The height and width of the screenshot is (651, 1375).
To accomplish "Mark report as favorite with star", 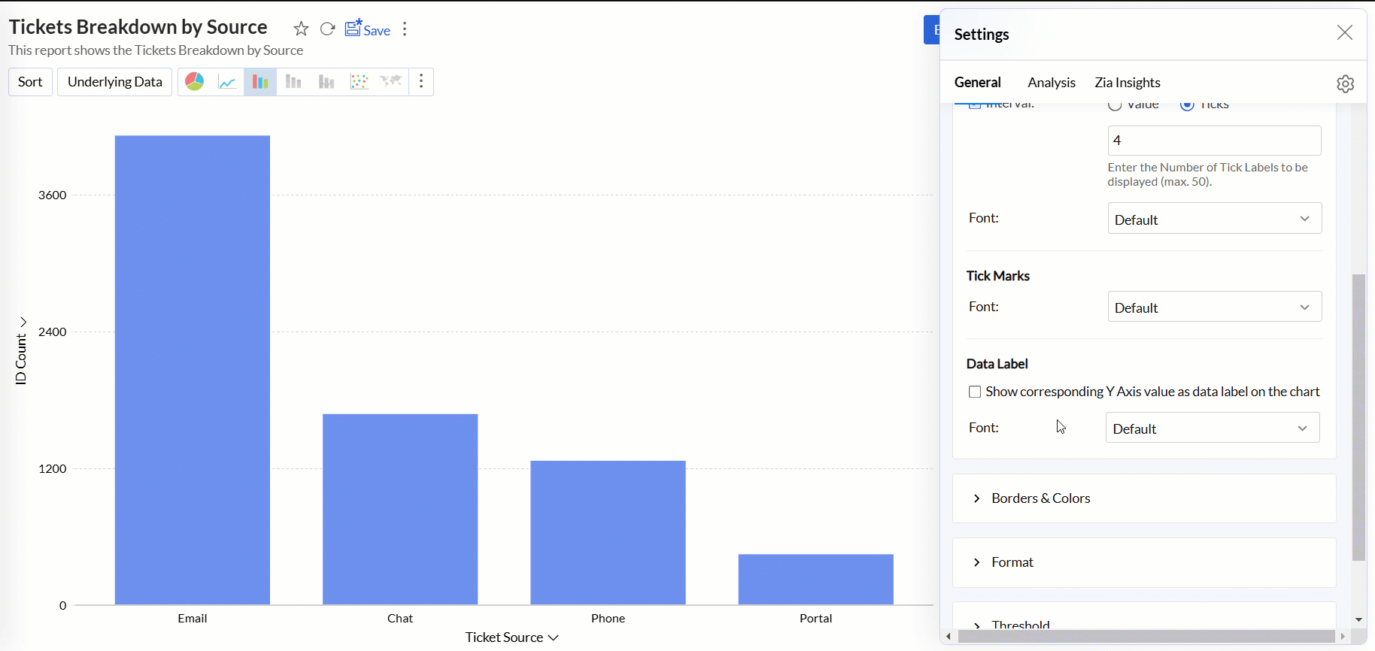I will [301, 29].
